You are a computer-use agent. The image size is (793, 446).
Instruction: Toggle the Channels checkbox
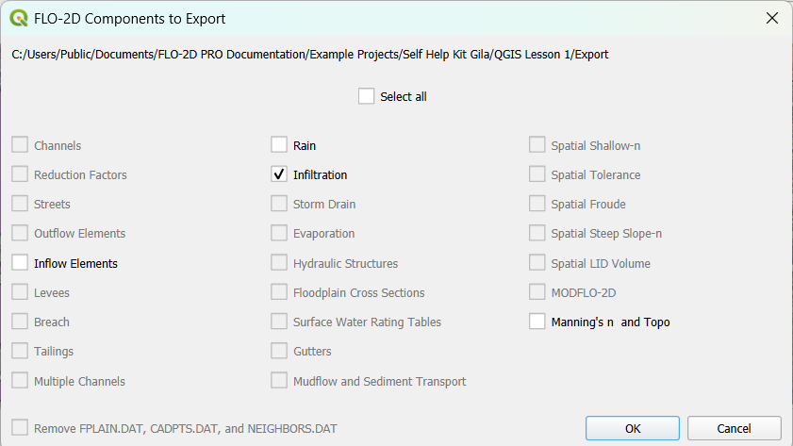pyautogui.click(x=20, y=145)
